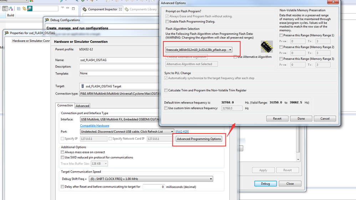This screenshot has height=200, width=356.
Task: Enable Use custom trim reference frequency
Action: point(166,108)
